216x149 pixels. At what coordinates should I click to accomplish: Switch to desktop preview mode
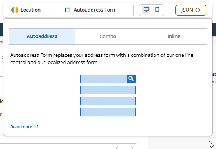click(146, 10)
